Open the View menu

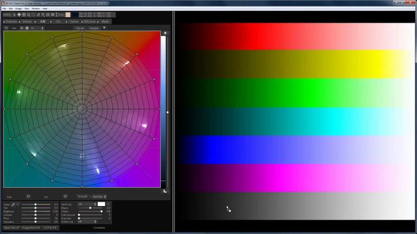(27, 8)
